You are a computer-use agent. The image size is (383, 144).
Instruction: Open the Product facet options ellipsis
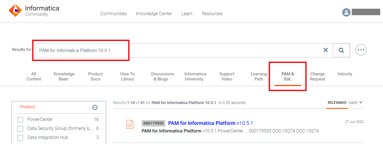95,107
